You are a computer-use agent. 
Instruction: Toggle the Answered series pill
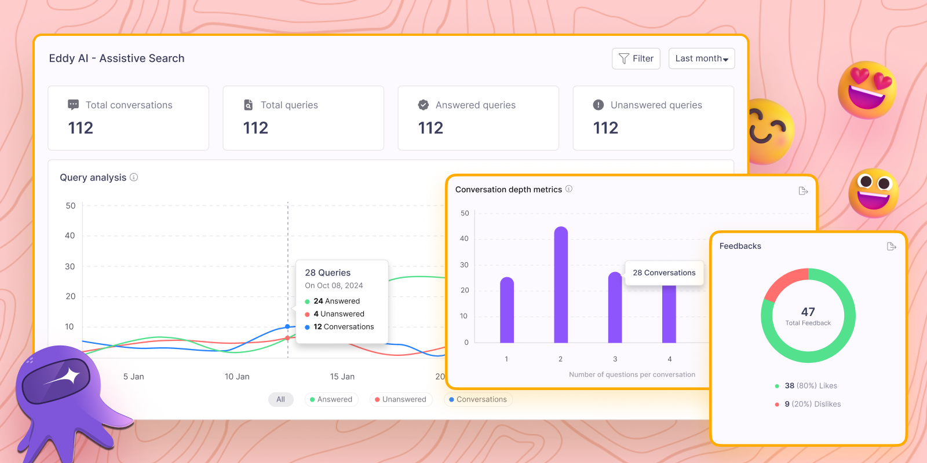pyautogui.click(x=331, y=399)
